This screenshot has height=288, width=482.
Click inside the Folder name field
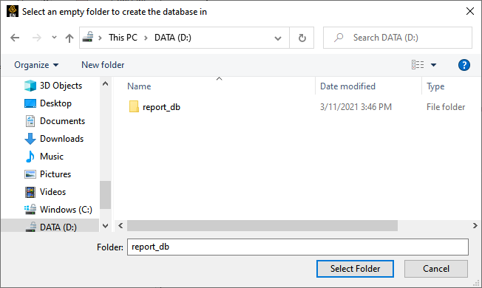[x=298, y=247]
